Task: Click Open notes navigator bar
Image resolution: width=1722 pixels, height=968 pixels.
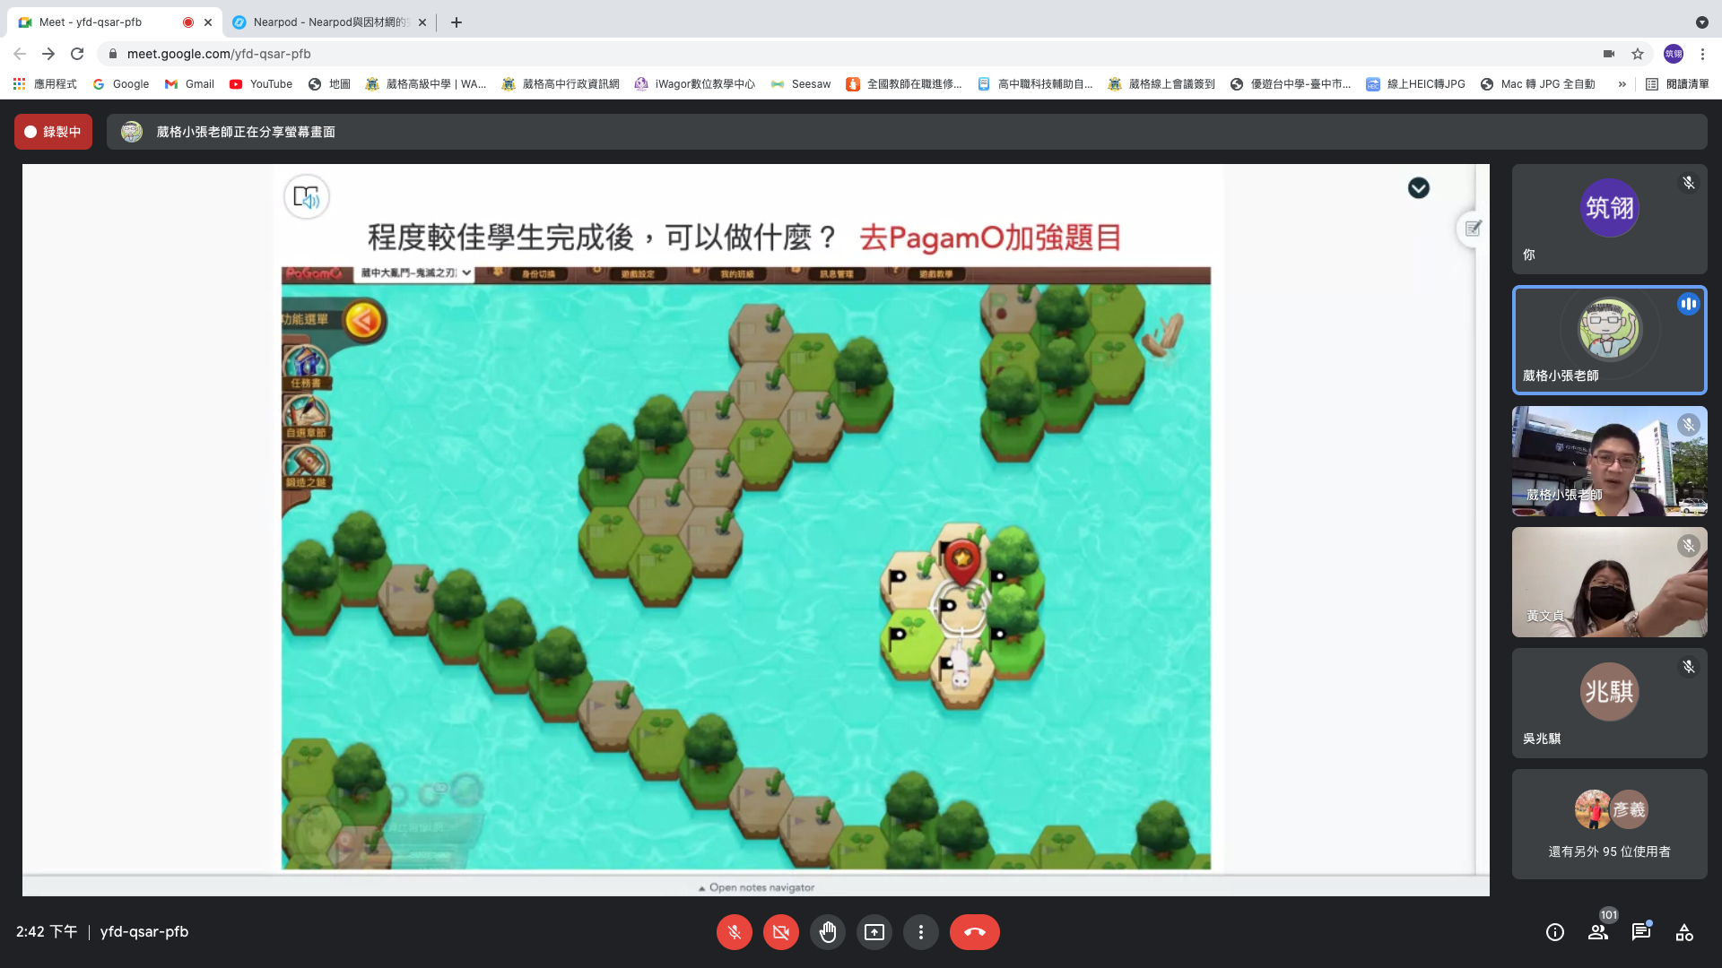Action: [x=756, y=887]
